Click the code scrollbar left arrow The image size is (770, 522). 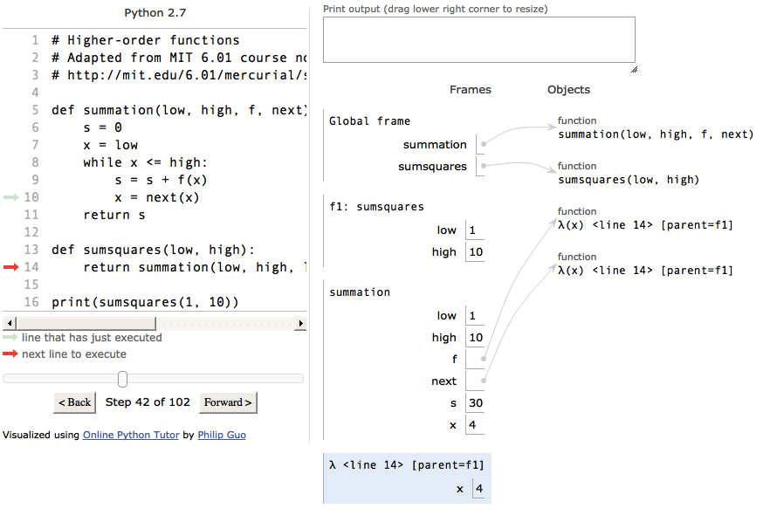(10, 324)
